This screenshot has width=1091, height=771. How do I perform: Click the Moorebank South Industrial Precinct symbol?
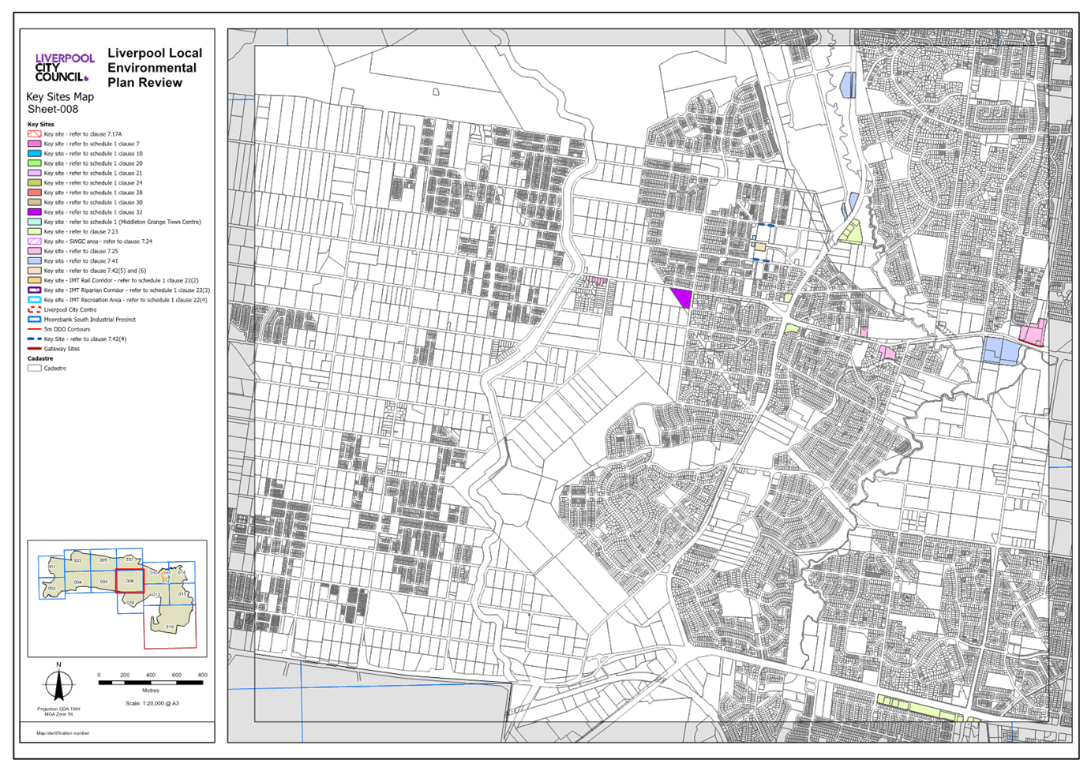coord(34,320)
